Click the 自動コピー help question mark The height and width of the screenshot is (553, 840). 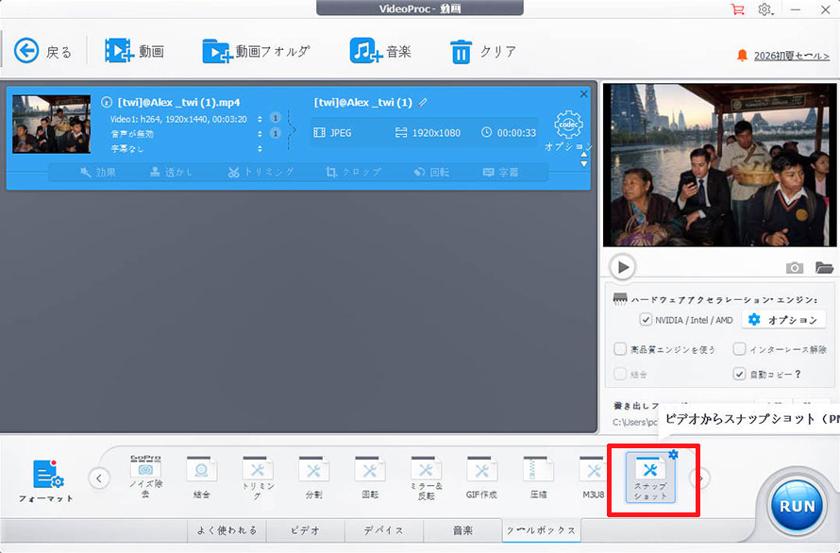(798, 374)
